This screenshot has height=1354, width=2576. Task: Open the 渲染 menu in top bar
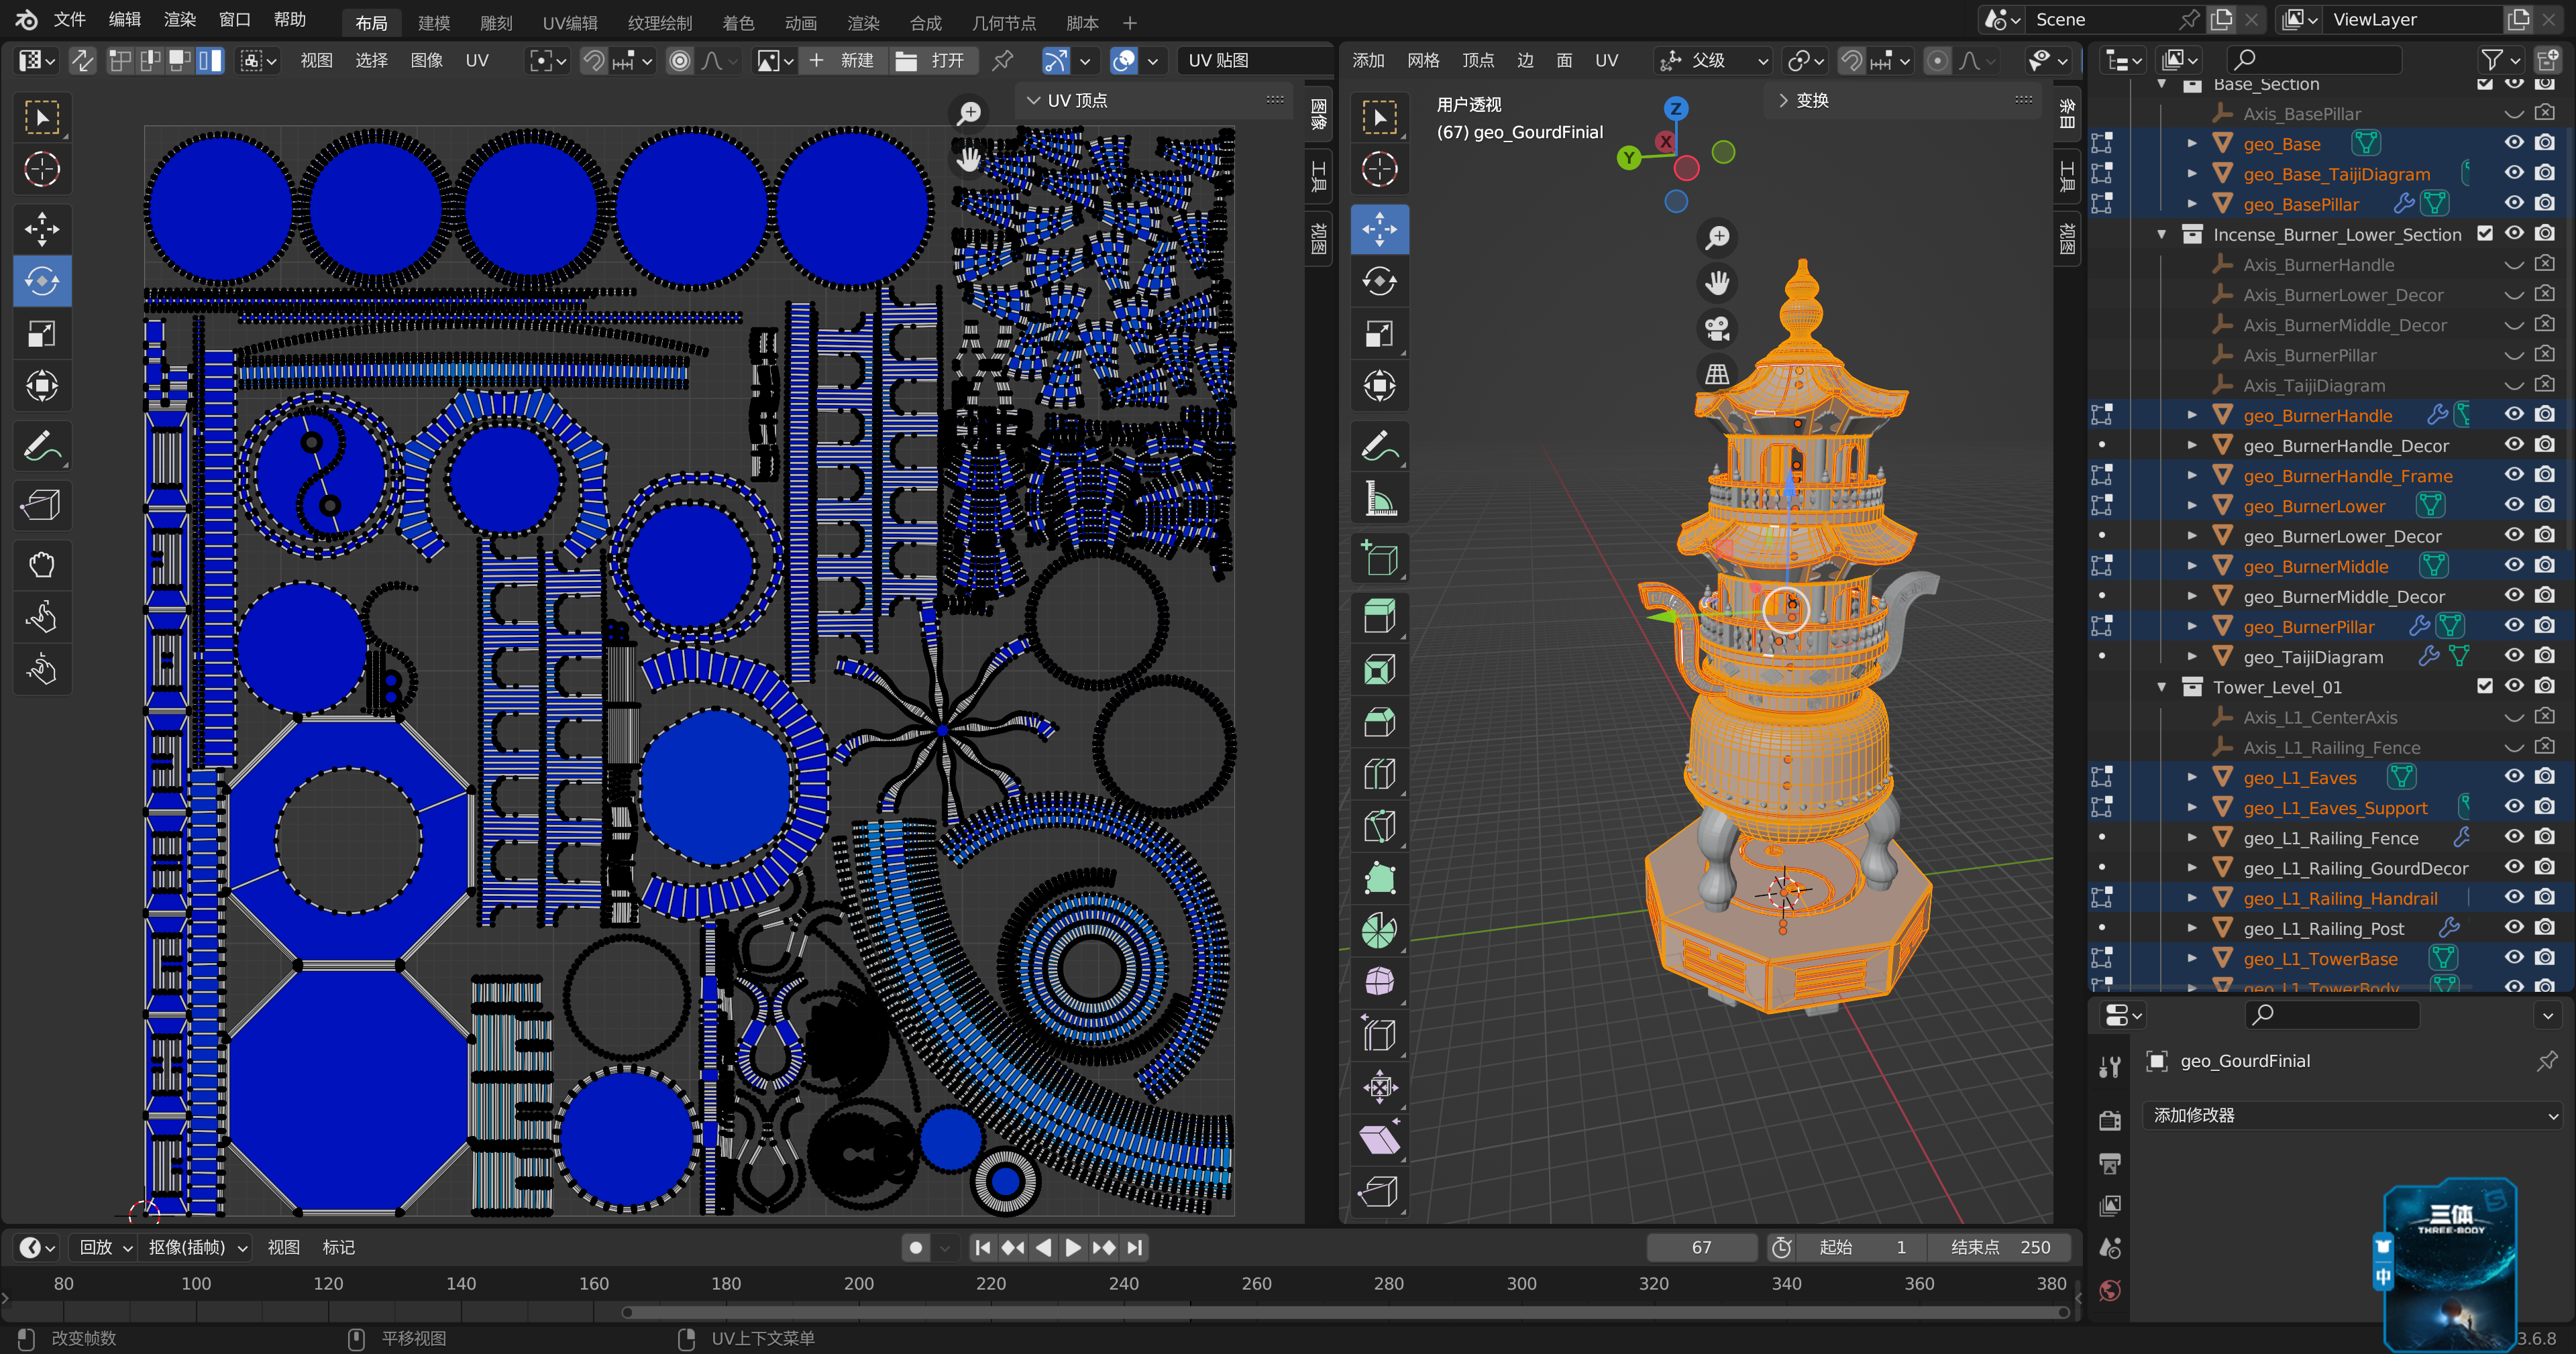[179, 19]
